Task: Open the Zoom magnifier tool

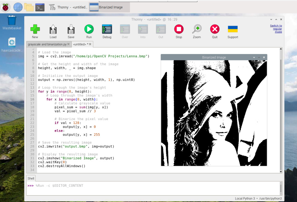Action: (197, 32)
